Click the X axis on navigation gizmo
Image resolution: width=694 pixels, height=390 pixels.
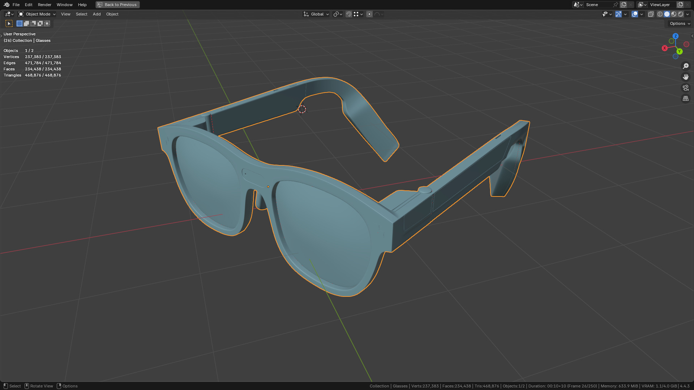665,48
